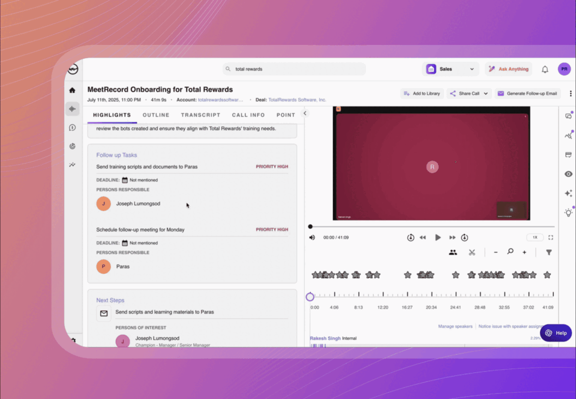576x399 pixels.
Task: Select the scissors clip tool
Action: pyautogui.click(x=472, y=252)
